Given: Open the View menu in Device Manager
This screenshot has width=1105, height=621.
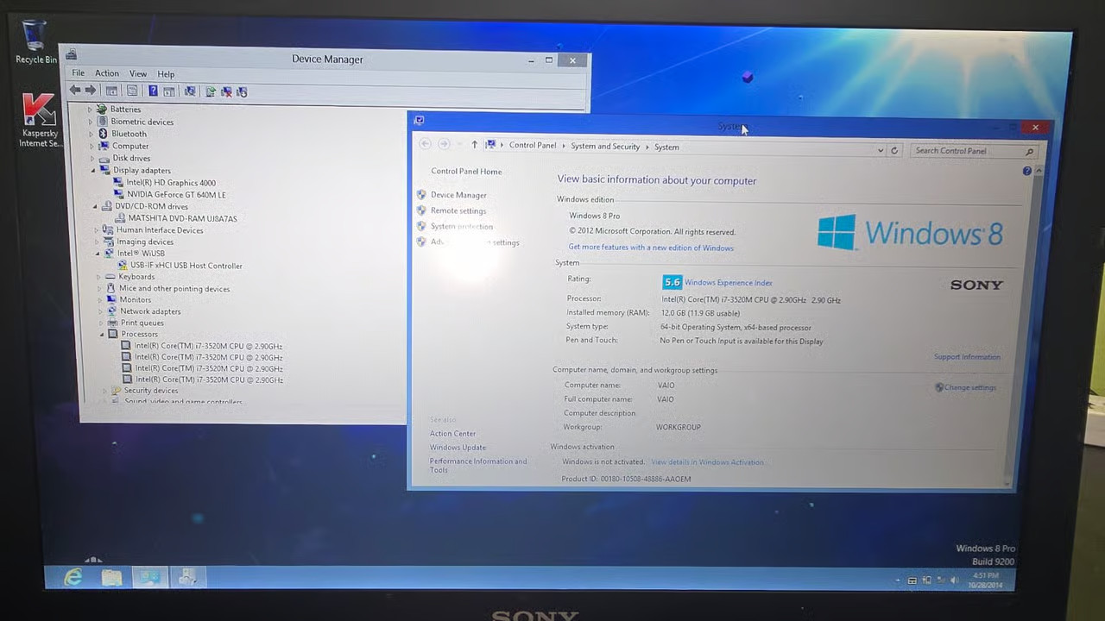Looking at the screenshot, I should pos(138,74).
